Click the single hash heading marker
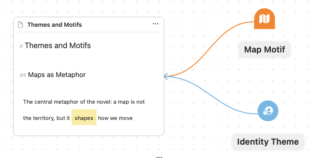Viewport: 310px width, 158px height. click(21, 46)
